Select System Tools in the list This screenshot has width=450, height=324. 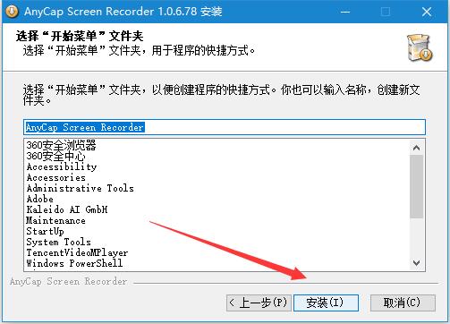tap(59, 242)
